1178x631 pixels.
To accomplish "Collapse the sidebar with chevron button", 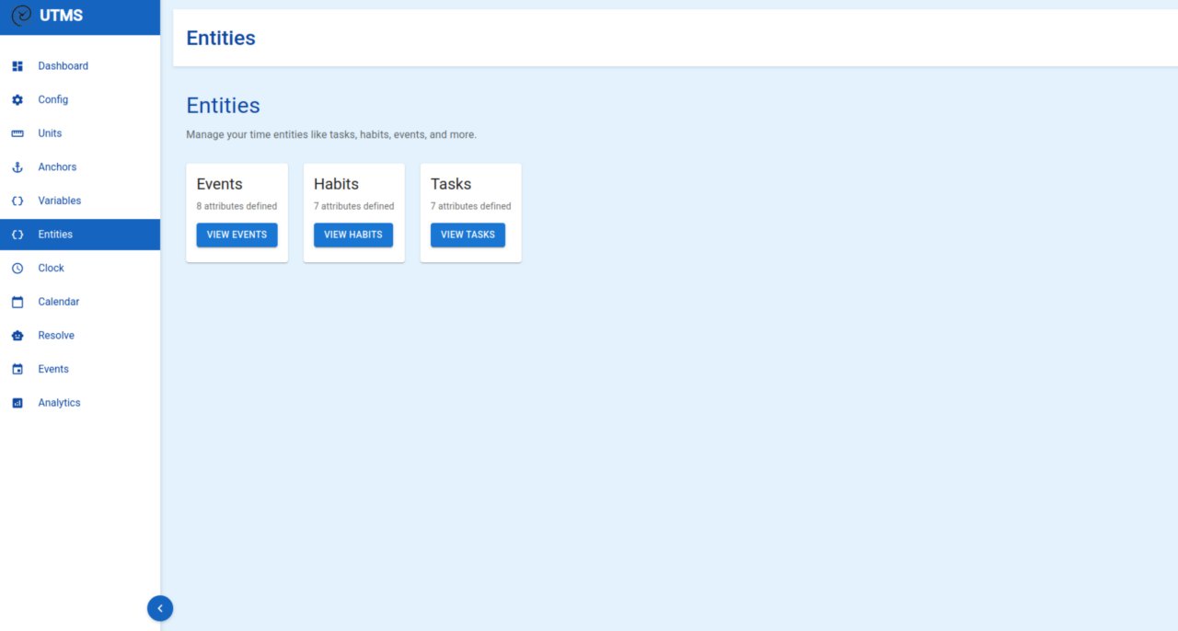I will pos(160,608).
